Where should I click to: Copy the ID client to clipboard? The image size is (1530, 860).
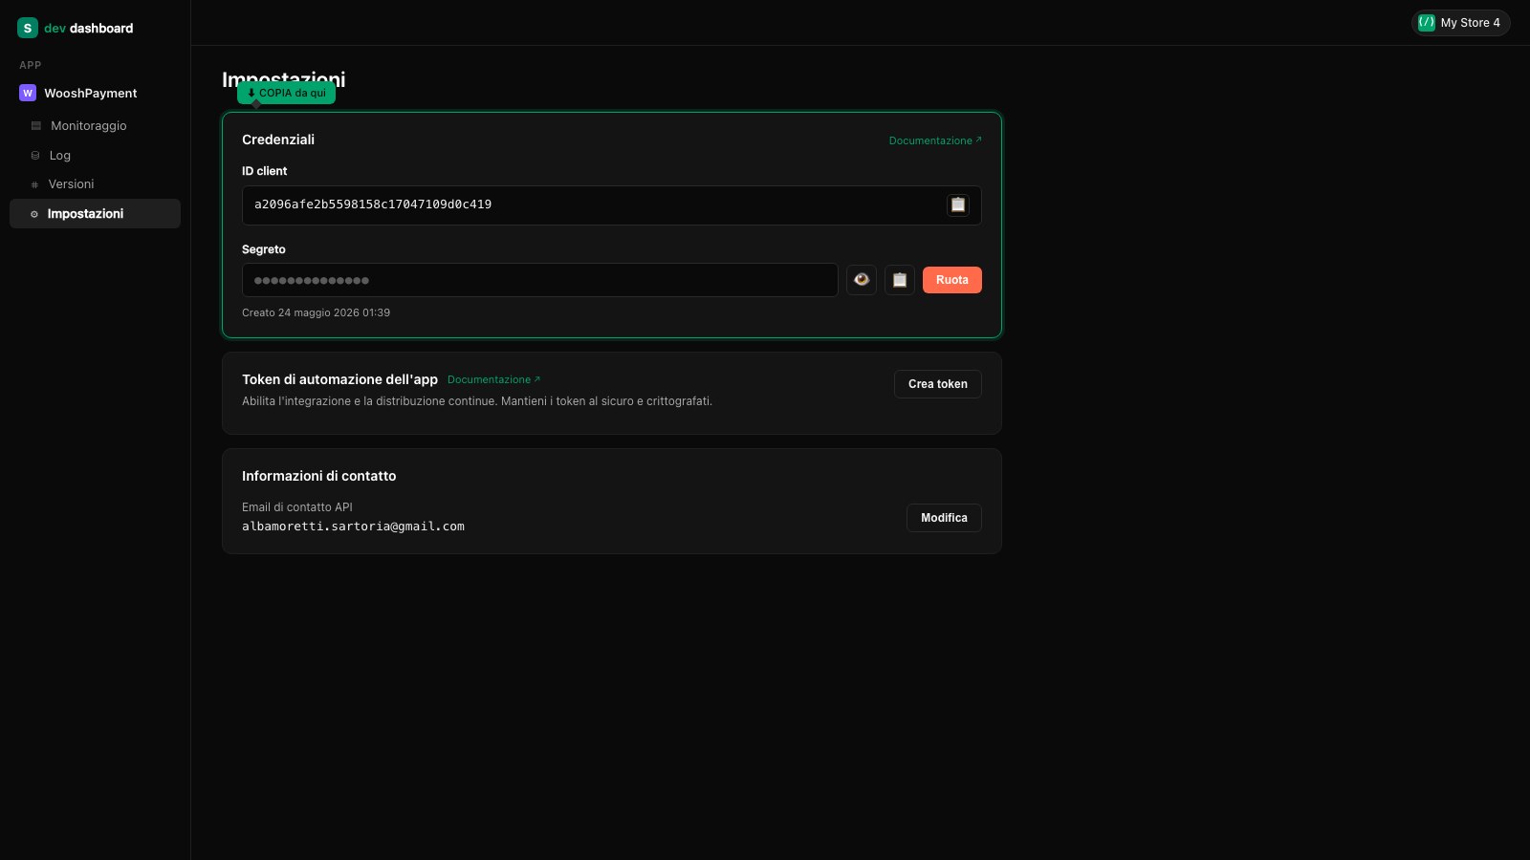pos(958,204)
